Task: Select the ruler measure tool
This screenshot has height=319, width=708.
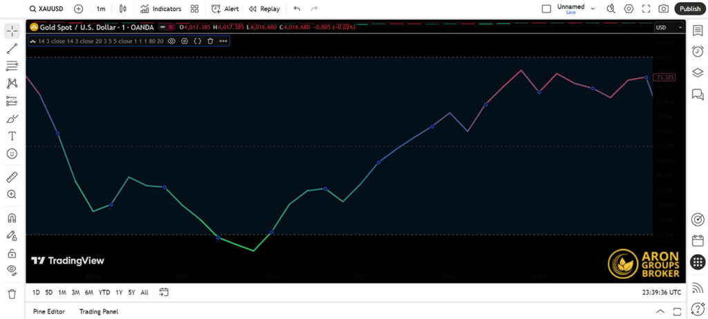Action: [12, 177]
